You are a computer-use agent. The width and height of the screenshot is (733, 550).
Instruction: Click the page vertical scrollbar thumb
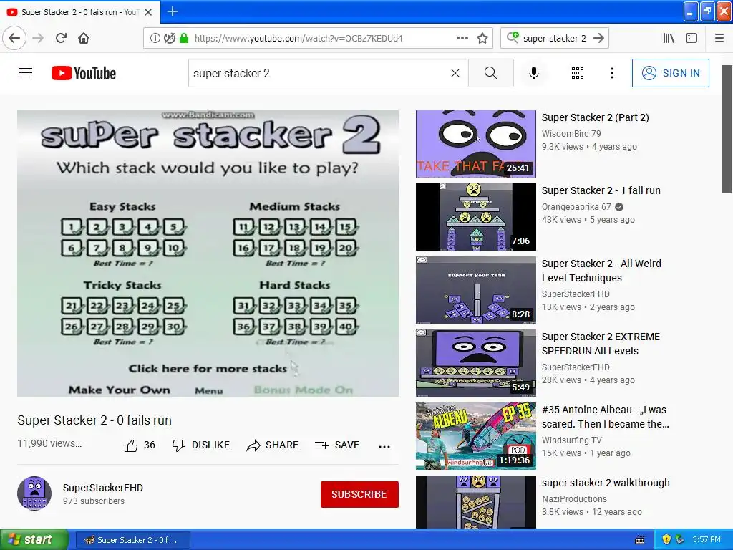coord(727,129)
